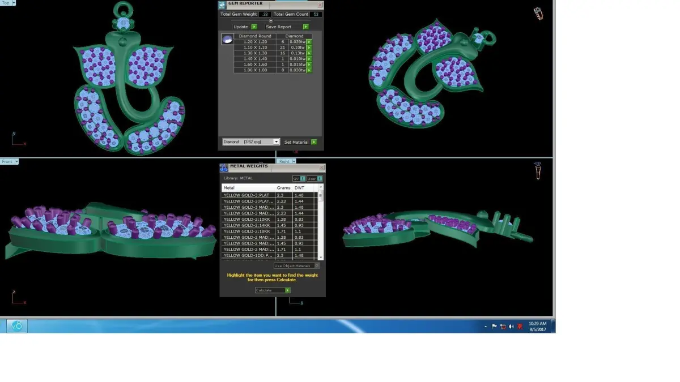Click the metal list scrollbar down arrow
This screenshot has height=382, width=680.
321,257
